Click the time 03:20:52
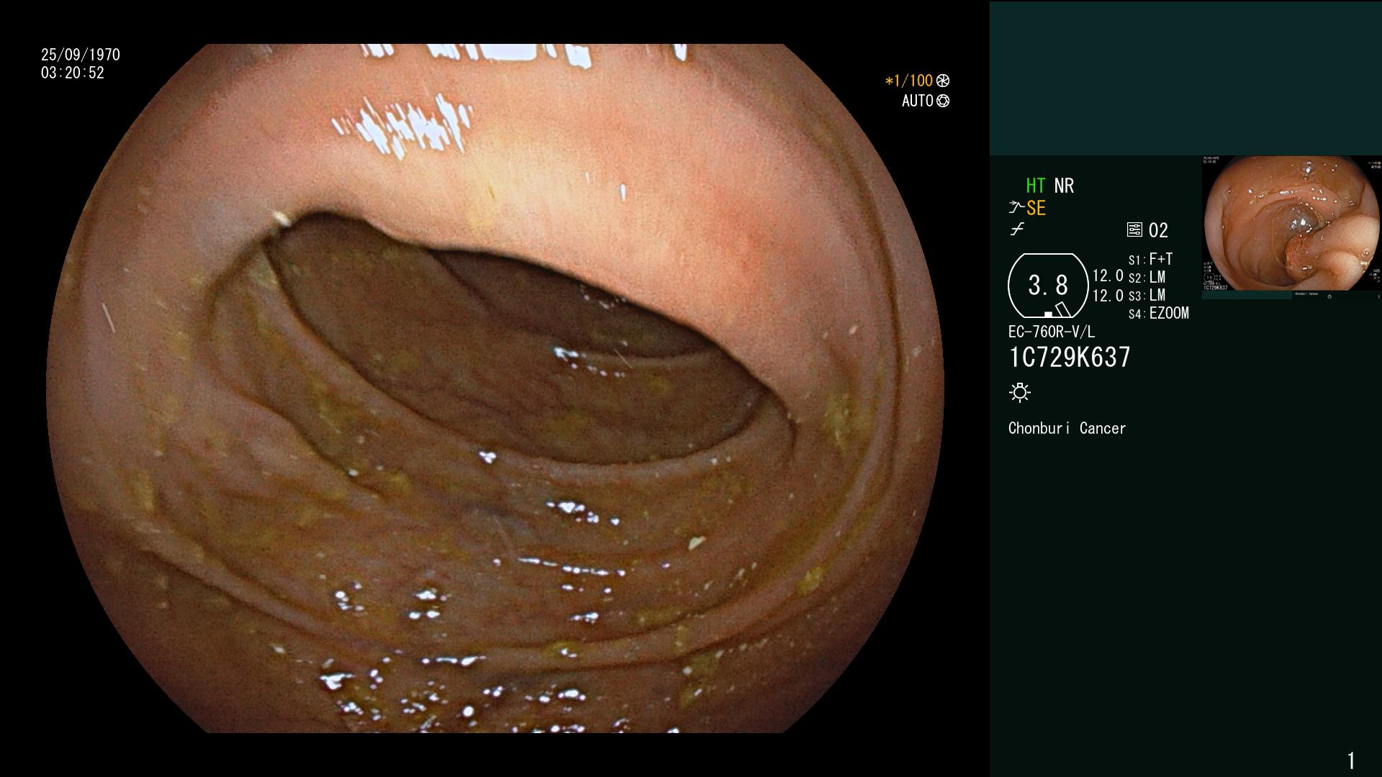This screenshot has width=1382, height=777. [x=73, y=73]
